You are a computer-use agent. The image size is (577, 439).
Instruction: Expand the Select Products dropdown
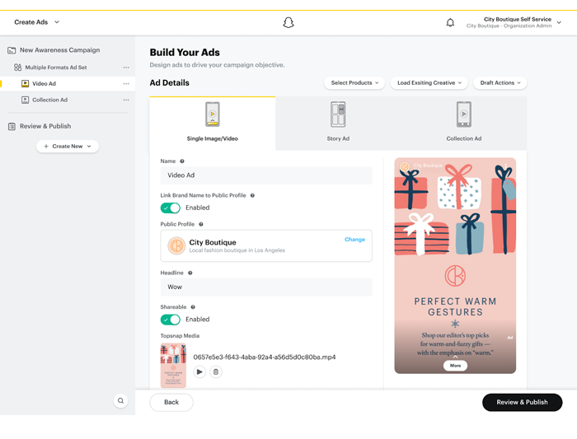click(x=354, y=83)
